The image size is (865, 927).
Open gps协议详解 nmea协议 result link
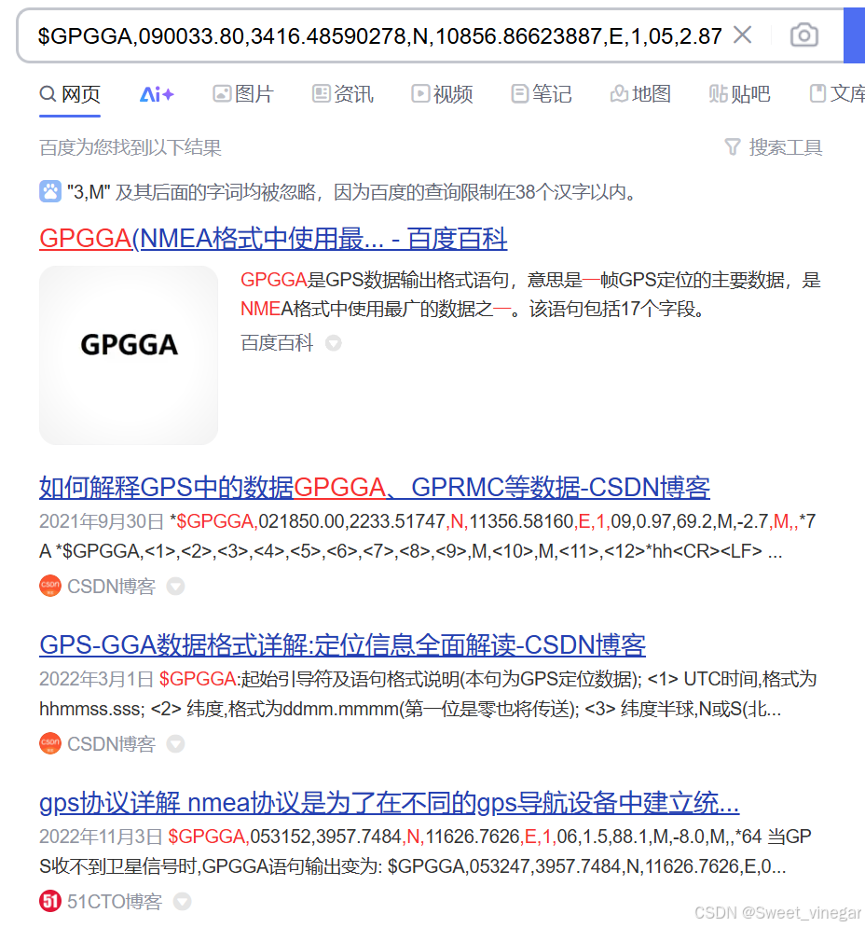pyautogui.click(x=390, y=803)
